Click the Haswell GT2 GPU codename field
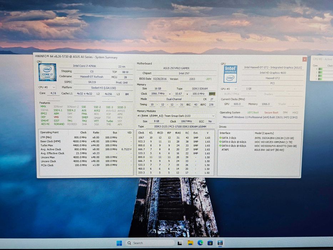The image size is (333, 250). [x=273, y=78]
